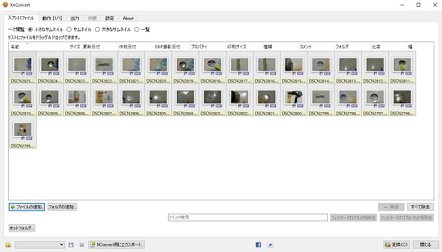Screen dimensions: 442x252
Task: Select thumbnail DSCN2806
Action: pyautogui.click(x=131, y=100)
